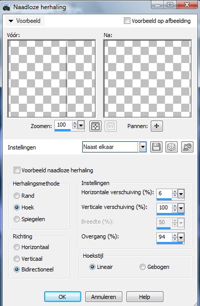Click the fit image to window icon
This screenshot has height=306, width=200.
[95, 126]
